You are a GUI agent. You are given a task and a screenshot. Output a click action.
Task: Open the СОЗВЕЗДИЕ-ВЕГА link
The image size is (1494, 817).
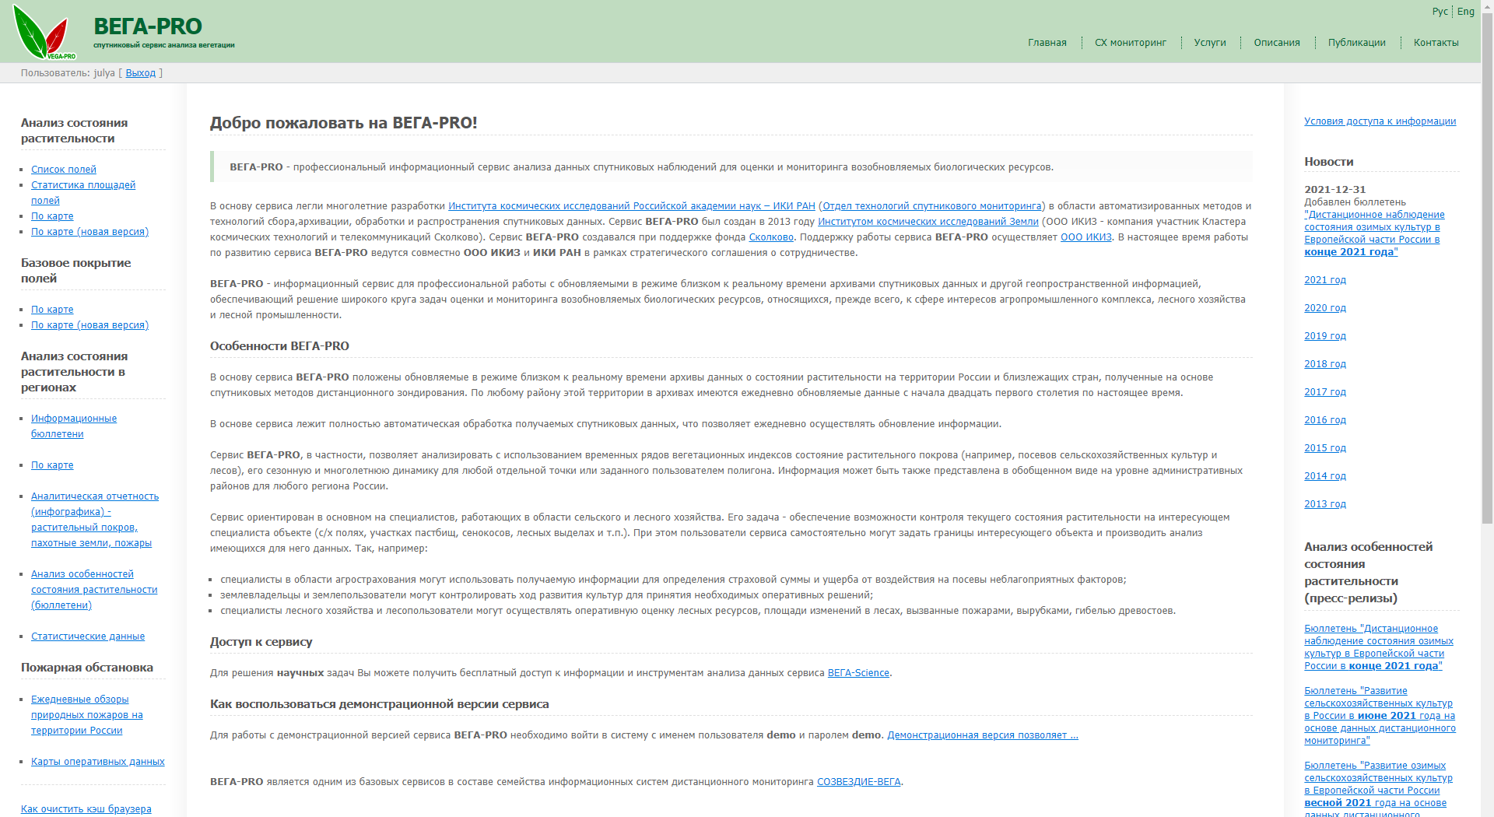click(x=858, y=782)
